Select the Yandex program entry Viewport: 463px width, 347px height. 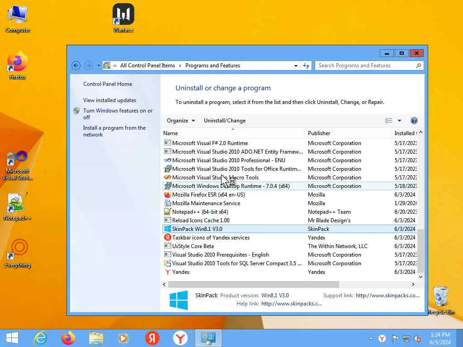289,272
